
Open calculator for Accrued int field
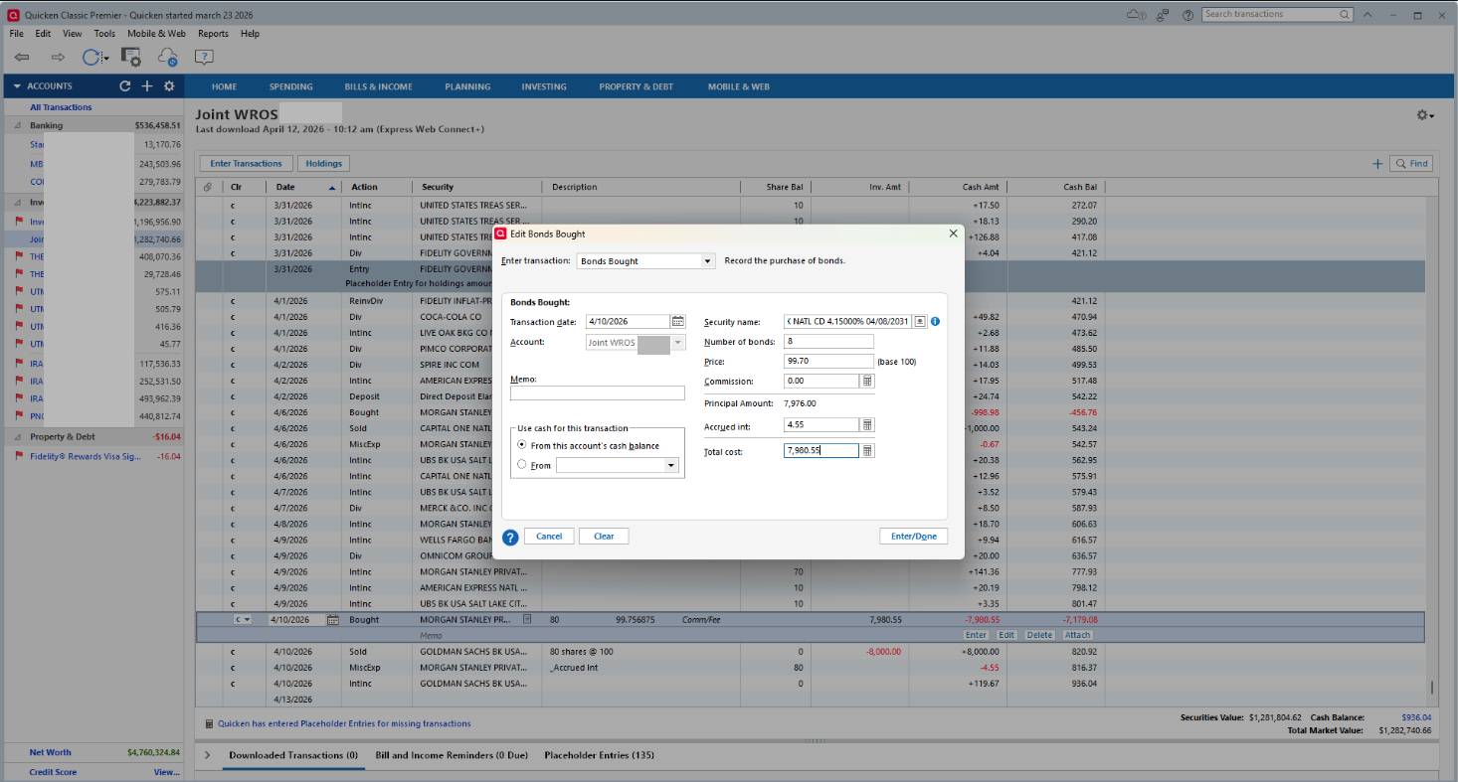click(867, 424)
